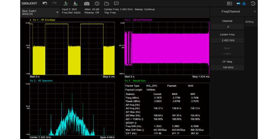Click the preset reset circular arrow icon
Image resolution: width=278 pixels, height=139 pixels.
(x=253, y=4)
